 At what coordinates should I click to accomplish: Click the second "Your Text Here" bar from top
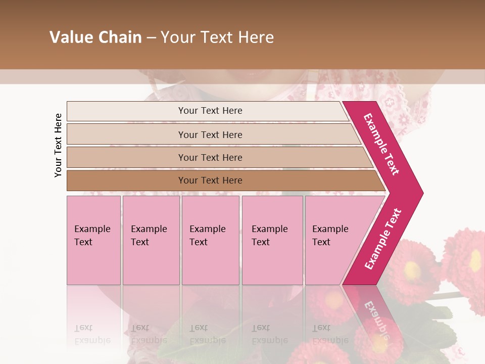(x=210, y=134)
